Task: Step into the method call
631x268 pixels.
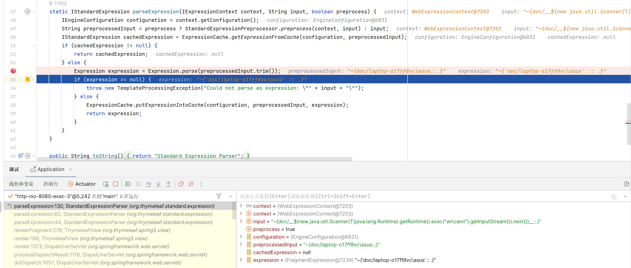Action: tap(158, 184)
